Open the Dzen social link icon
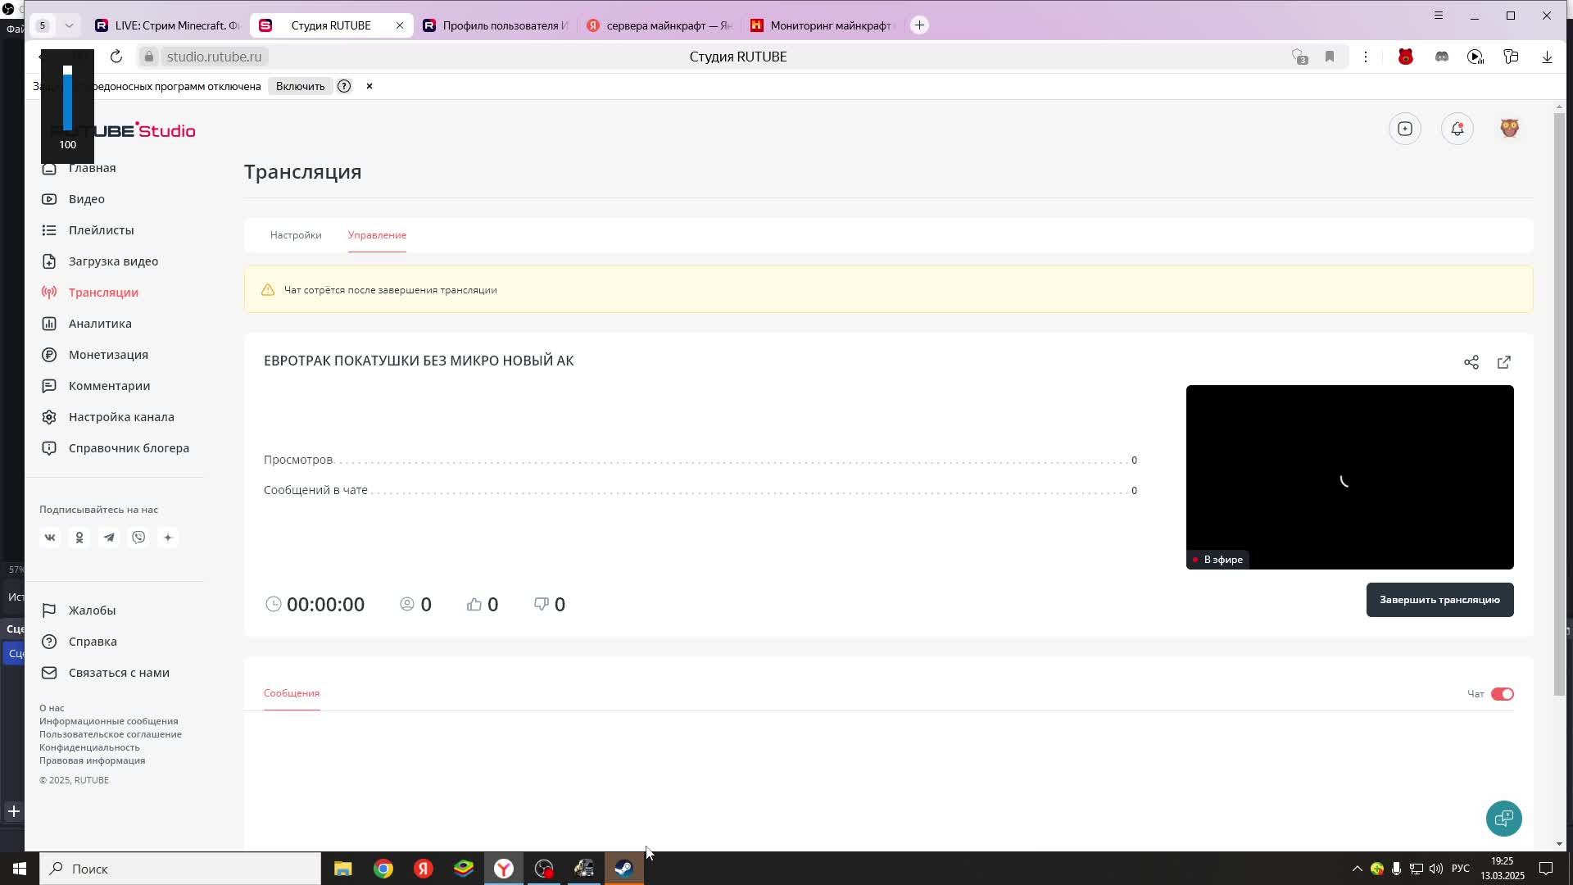1573x885 pixels. 168,538
